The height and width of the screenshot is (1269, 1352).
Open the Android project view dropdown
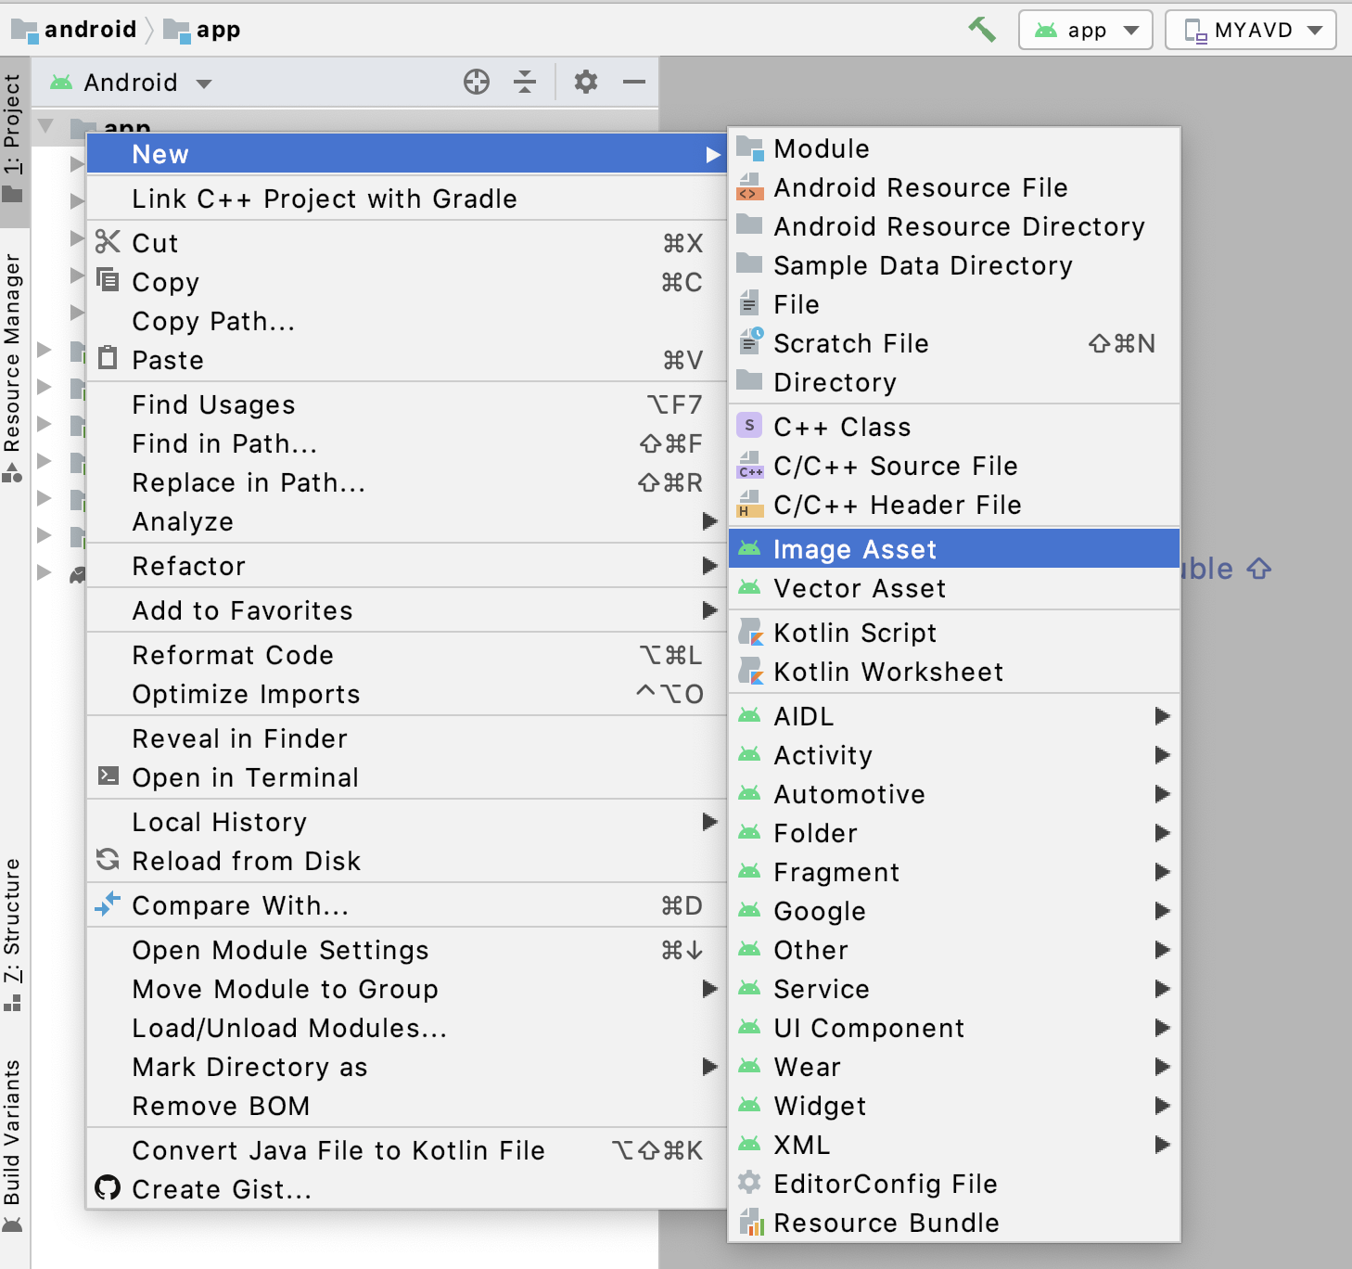(131, 83)
